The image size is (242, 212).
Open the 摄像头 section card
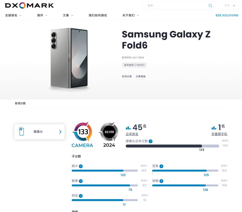coord(39,132)
